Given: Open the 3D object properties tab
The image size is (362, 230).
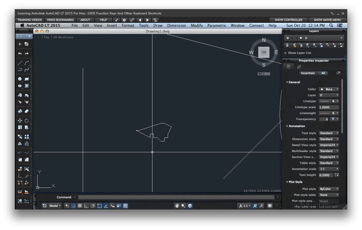Looking at the screenshot, I should click(299, 67).
